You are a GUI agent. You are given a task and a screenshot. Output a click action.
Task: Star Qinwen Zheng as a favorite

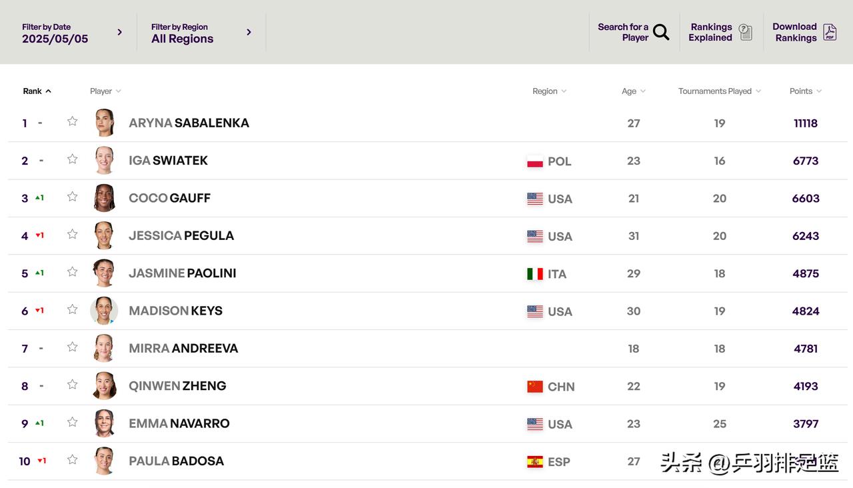pos(73,384)
